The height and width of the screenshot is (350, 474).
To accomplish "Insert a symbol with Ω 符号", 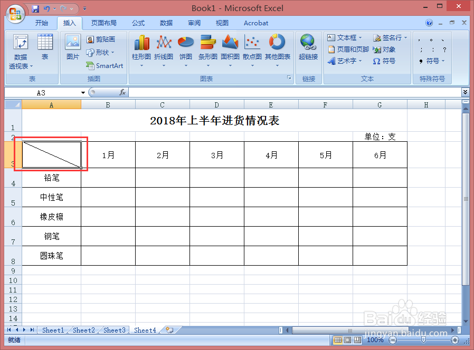I will tap(384, 61).
